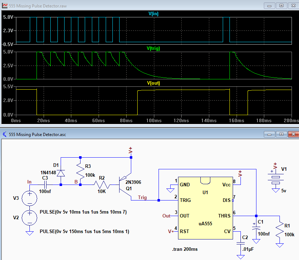This screenshot has width=299, height=260.
Task: Click the .01µF value of C2
Action: [x=248, y=249]
